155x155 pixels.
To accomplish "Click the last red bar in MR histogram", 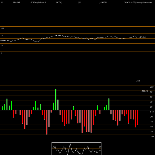I will [x=138, y=117].
